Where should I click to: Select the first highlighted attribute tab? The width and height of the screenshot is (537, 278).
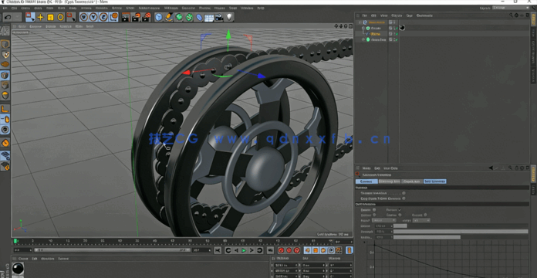tap(366, 181)
